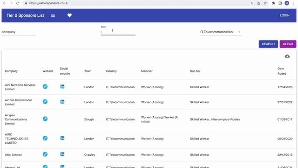Click the Skilled Worker, Intra-company Routes cell
The width and height of the screenshot is (298, 168).
215,119
